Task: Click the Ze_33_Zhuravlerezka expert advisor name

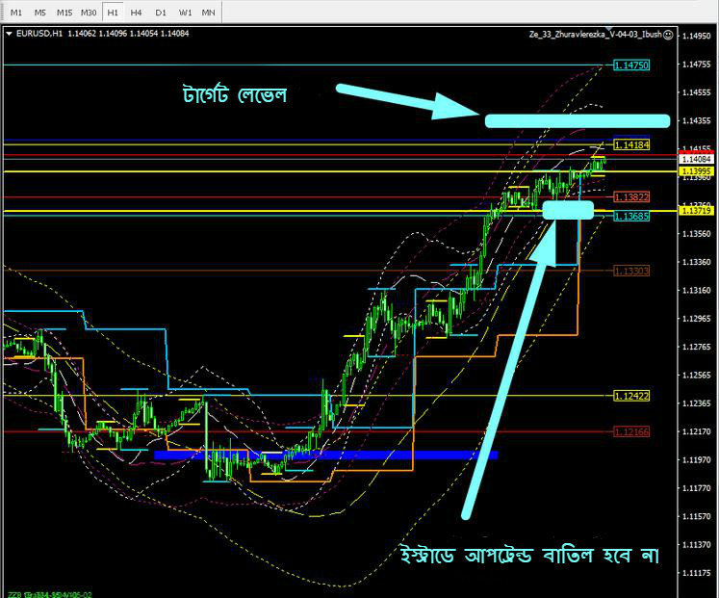Action: tap(595, 35)
